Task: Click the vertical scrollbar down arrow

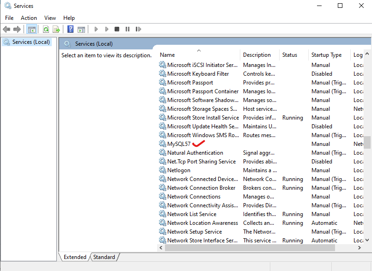Action: coord(367,240)
